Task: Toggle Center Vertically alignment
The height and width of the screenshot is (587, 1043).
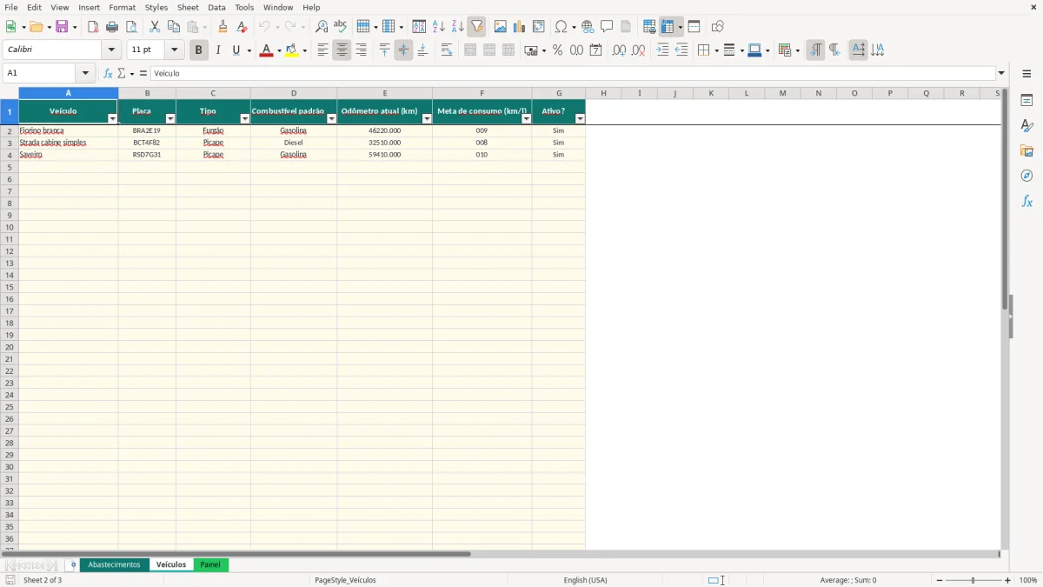Action: click(x=403, y=50)
